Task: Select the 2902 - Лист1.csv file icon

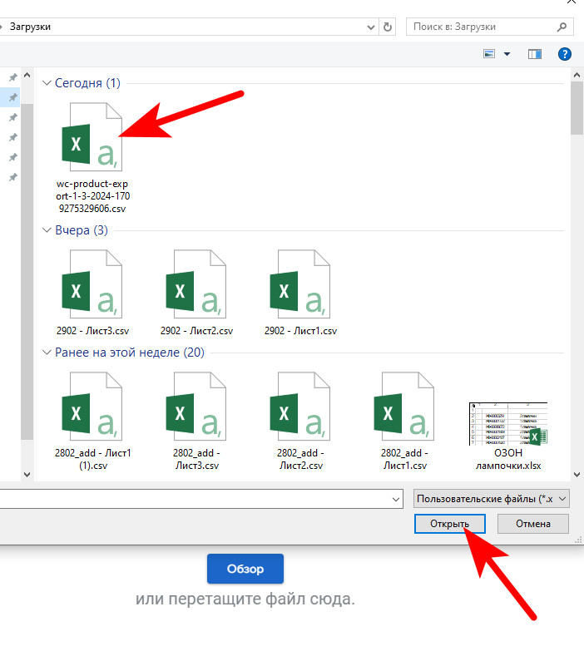Action: click(x=299, y=284)
